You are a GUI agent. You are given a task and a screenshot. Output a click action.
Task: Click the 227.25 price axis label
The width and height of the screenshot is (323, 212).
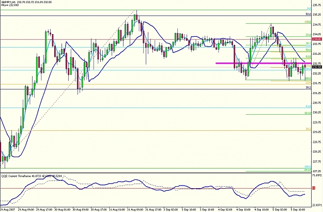317,171
